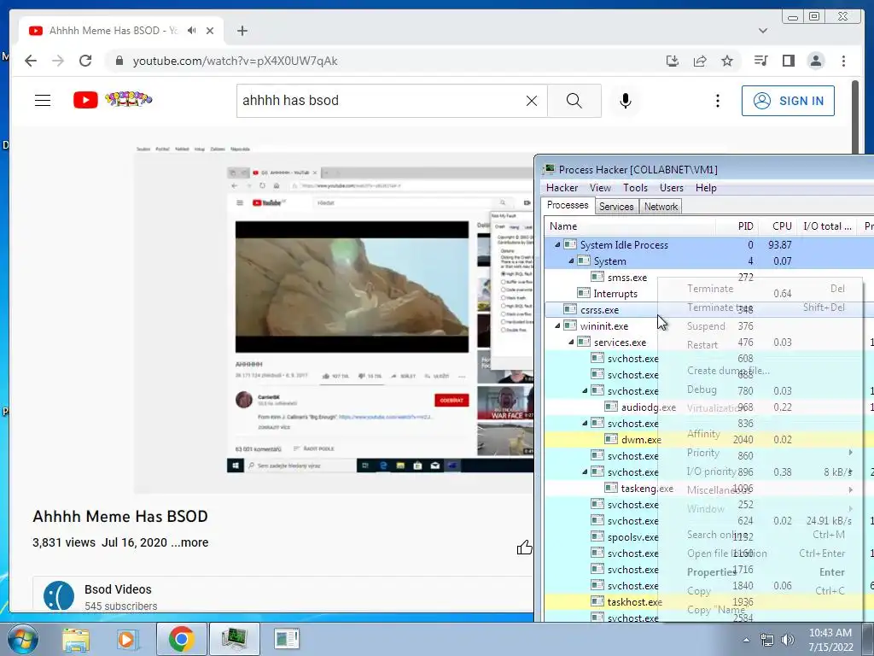This screenshot has height=656, width=874.
Task: Open the Help menu in Process Hacker
Action: pyautogui.click(x=706, y=188)
